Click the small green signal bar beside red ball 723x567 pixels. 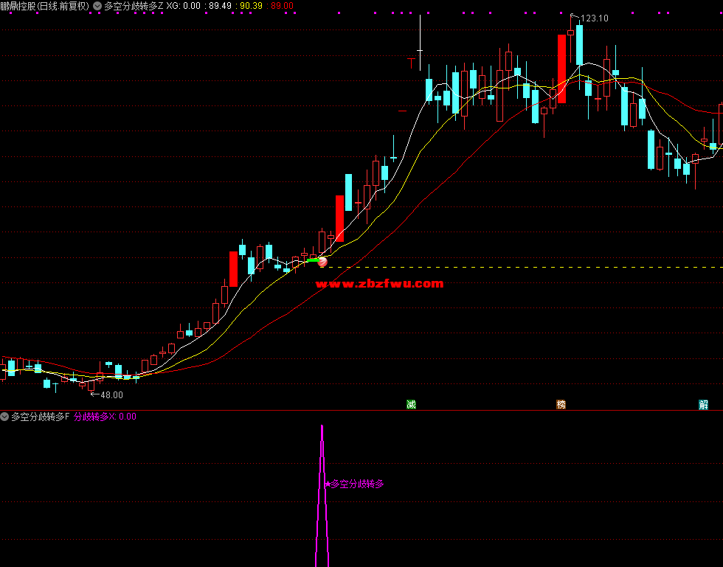313,260
